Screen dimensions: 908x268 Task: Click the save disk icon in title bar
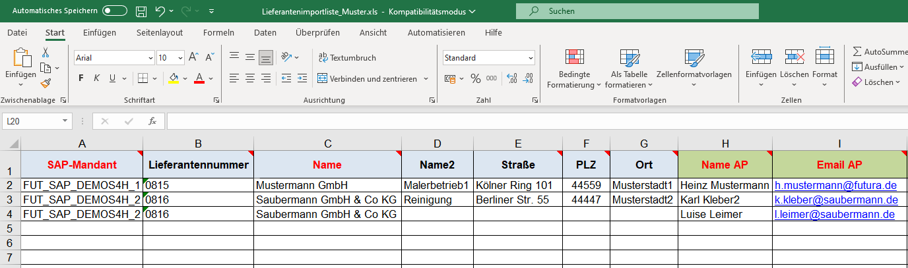(x=141, y=11)
